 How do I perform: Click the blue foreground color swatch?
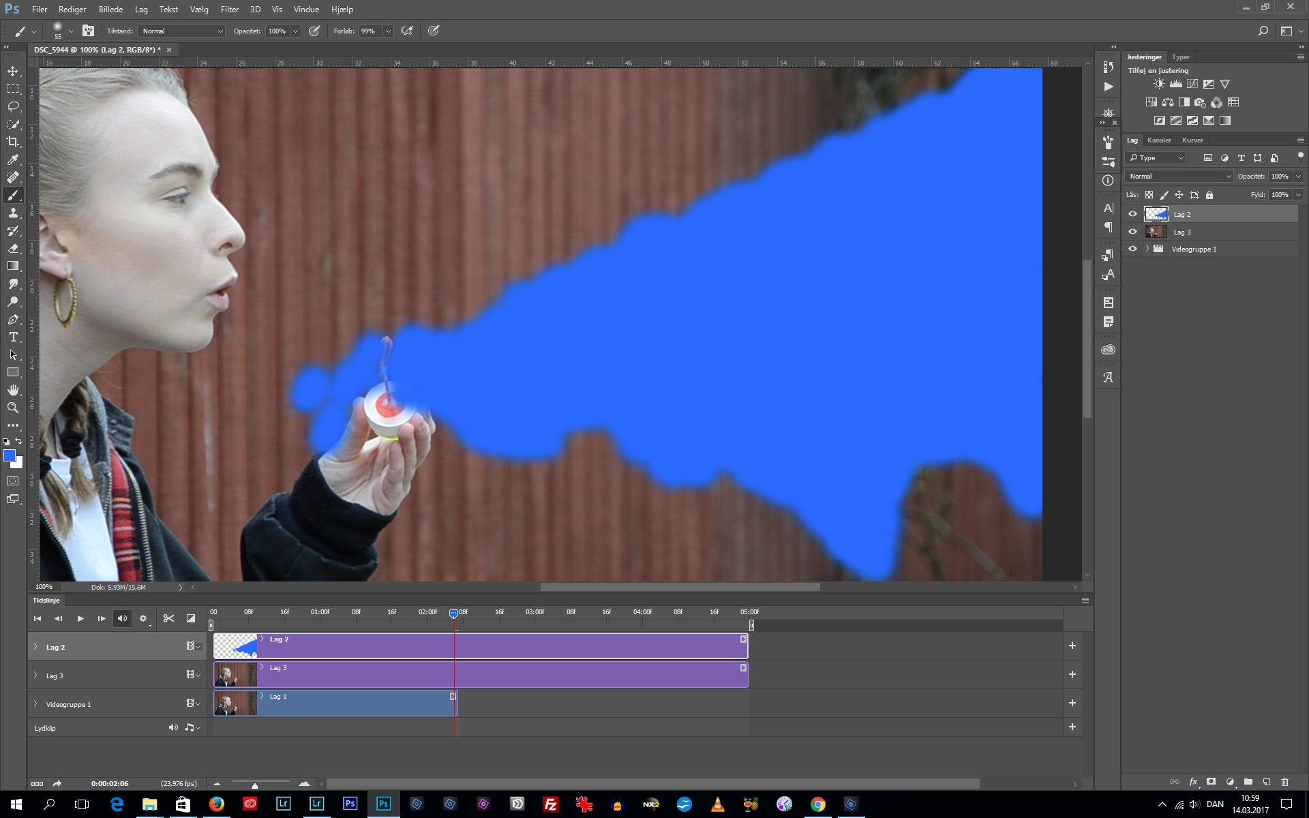pos(10,456)
